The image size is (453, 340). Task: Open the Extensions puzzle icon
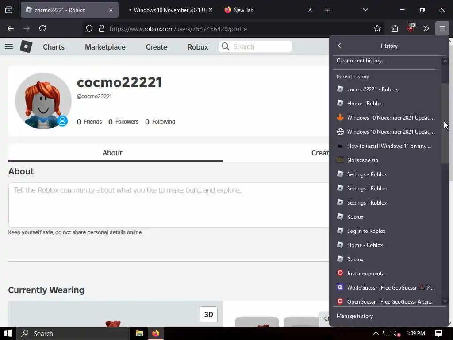pyautogui.click(x=395, y=28)
